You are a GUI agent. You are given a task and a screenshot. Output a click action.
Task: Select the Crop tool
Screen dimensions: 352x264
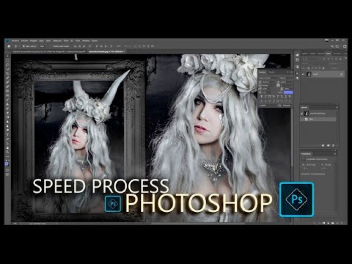click(x=8, y=73)
